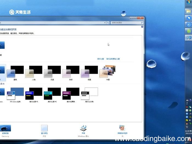Click the 联机获取更多主题 link
This screenshot has height=144, width=192.
coord(113,59)
